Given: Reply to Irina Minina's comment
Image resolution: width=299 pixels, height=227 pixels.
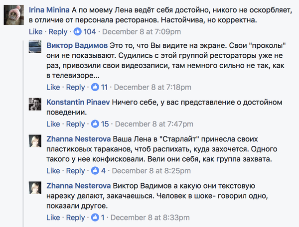Looking at the screenshot, I should (x=58, y=32).
